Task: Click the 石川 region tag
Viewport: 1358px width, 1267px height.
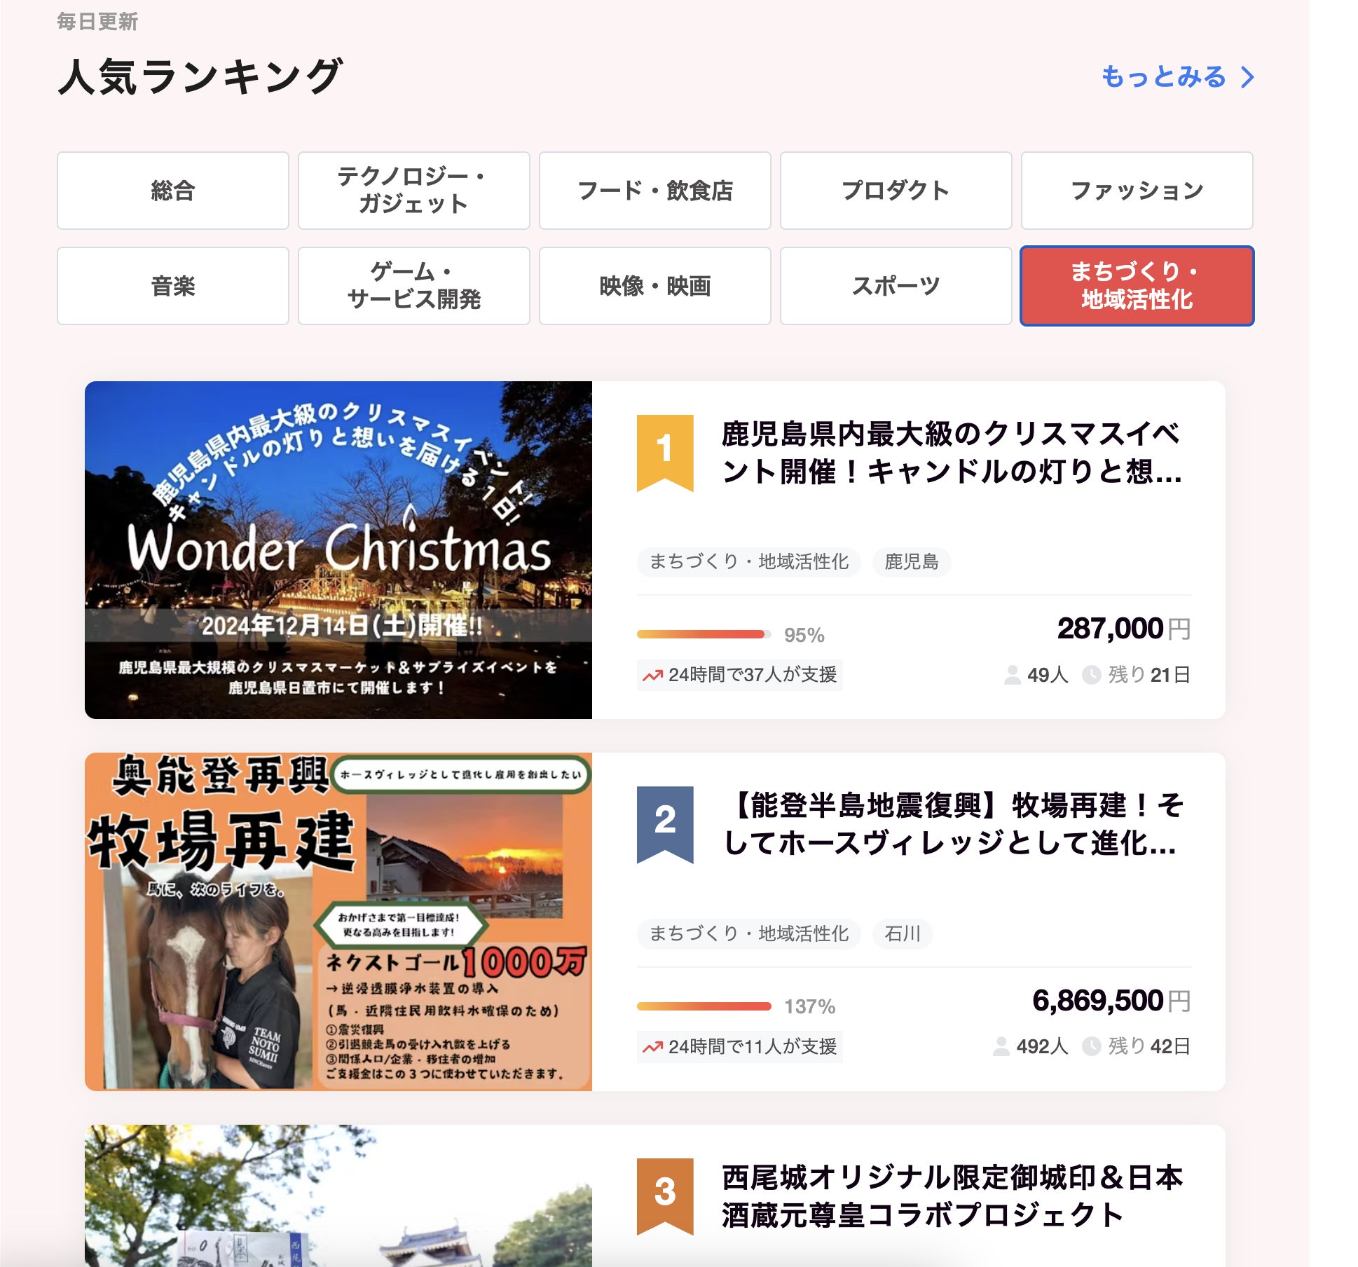Action: pyautogui.click(x=902, y=933)
